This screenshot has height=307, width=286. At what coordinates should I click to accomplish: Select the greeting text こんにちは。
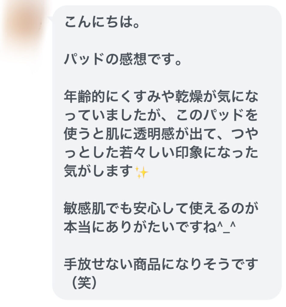[x=102, y=22]
